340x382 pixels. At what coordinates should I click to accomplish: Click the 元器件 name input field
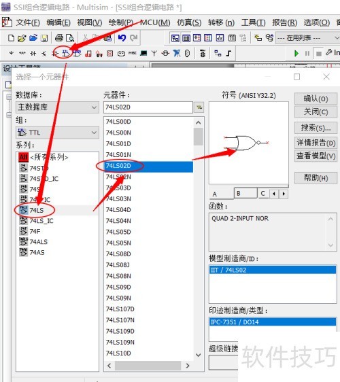pyautogui.click(x=148, y=107)
